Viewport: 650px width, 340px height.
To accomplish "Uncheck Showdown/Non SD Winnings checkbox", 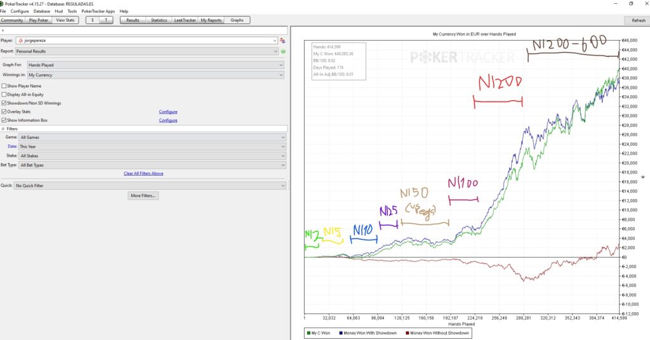I will click(x=4, y=103).
